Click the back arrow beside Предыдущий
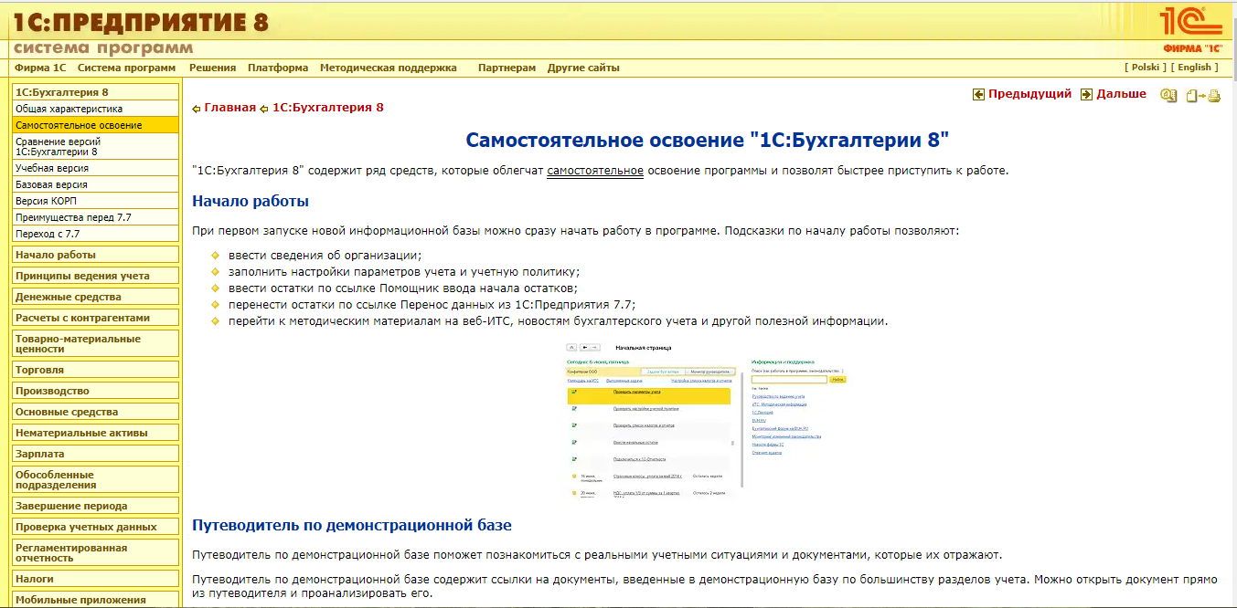Screen dimensions: 1237x608 click(x=977, y=93)
